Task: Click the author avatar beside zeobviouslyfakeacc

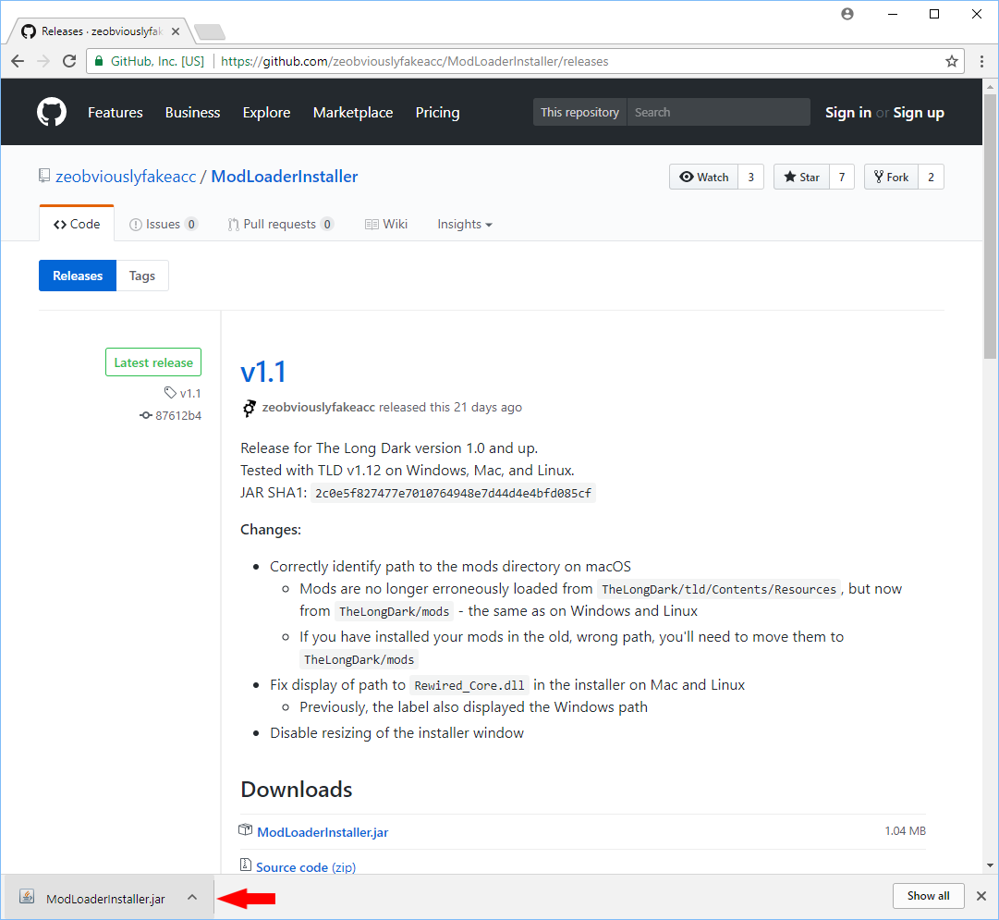Action: point(250,408)
